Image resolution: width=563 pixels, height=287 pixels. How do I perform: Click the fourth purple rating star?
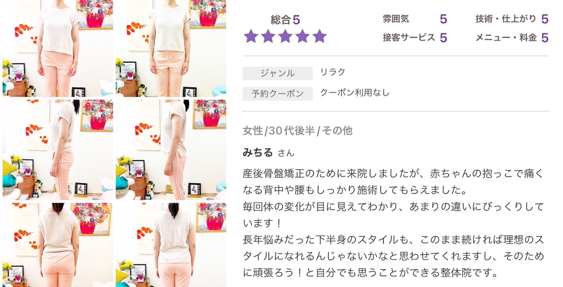click(x=303, y=36)
